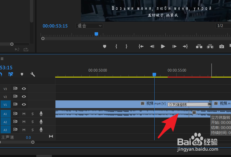Toggle sync lock for track V2
This screenshot has width=231, height=157.
coord(15,96)
